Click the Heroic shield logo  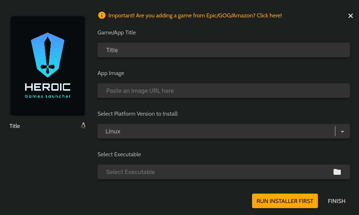pyautogui.click(x=48, y=55)
